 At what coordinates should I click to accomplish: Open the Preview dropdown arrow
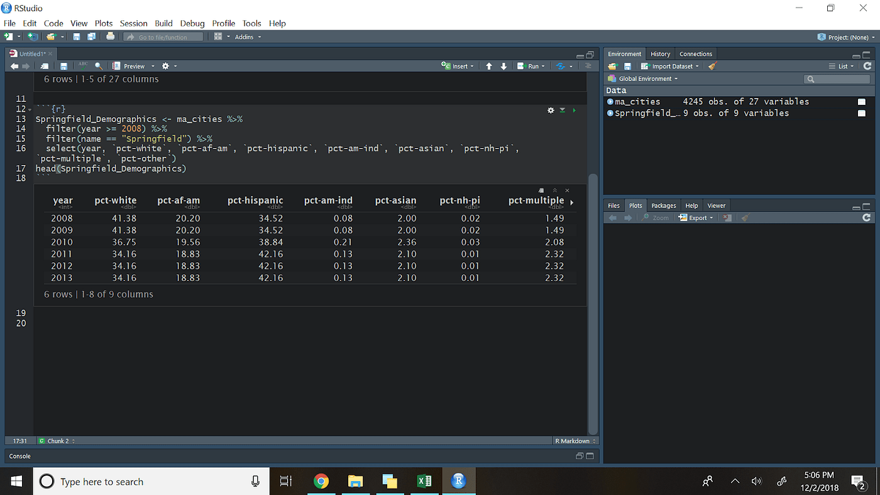coord(153,66)
